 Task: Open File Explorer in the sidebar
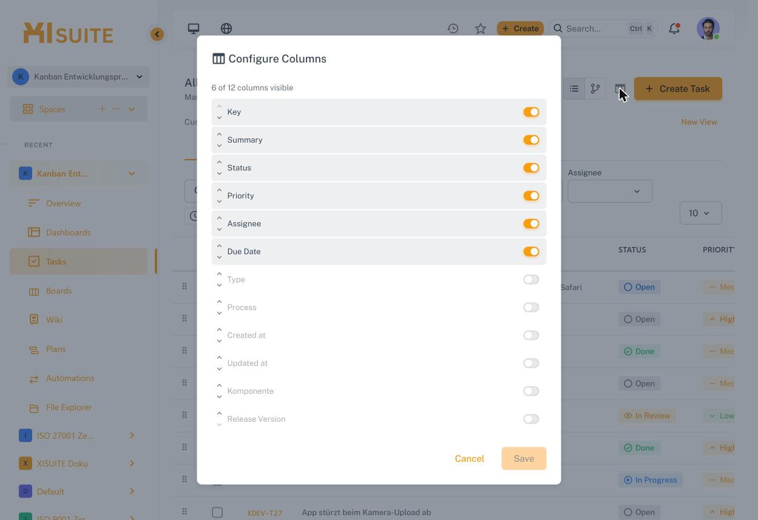(69, 407)
